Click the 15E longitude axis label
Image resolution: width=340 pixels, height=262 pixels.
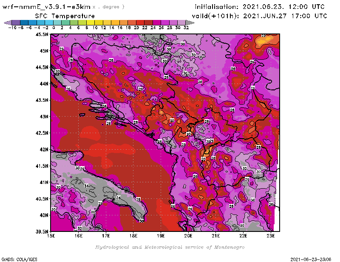[x=51, y=236]
